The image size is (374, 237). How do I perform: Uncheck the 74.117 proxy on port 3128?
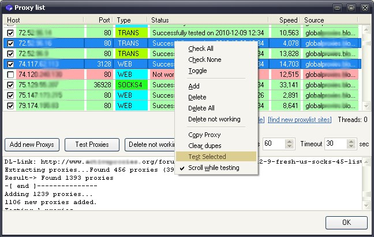click(10, 64)
